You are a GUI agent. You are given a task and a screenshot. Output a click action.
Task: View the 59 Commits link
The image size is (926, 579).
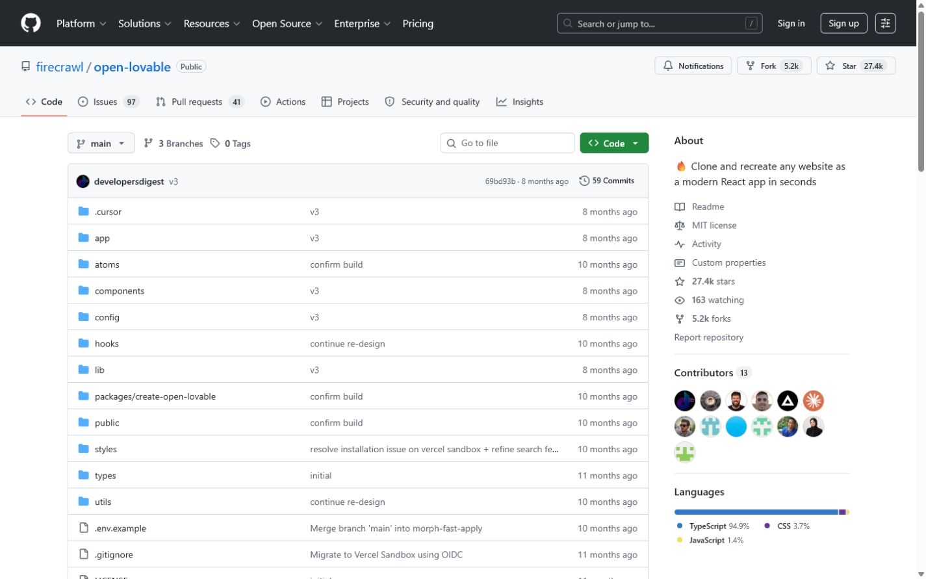[x=607, y=181]
